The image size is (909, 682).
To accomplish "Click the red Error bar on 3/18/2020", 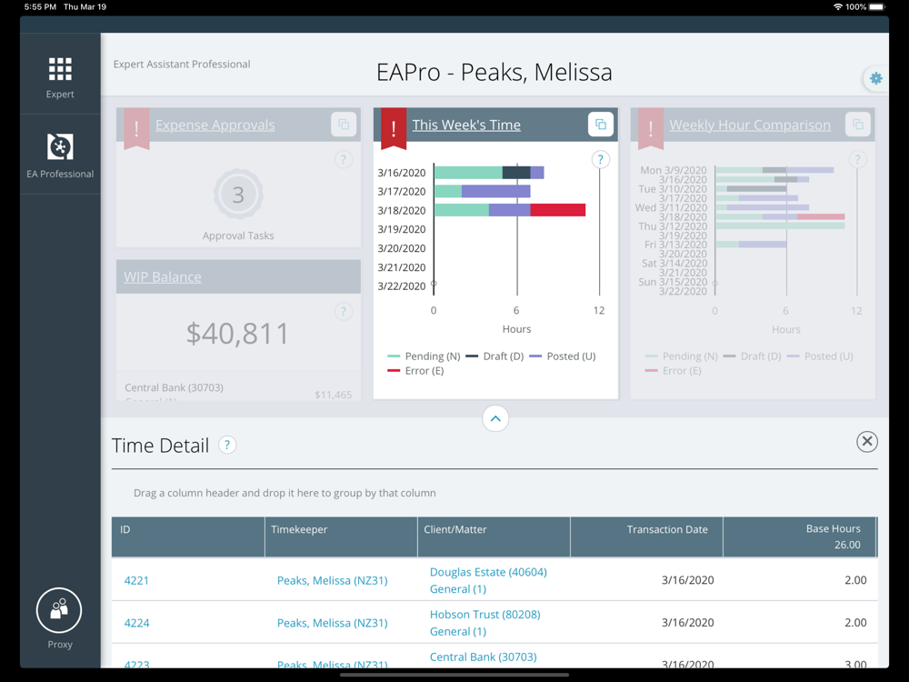I will [x=558, y=210].
